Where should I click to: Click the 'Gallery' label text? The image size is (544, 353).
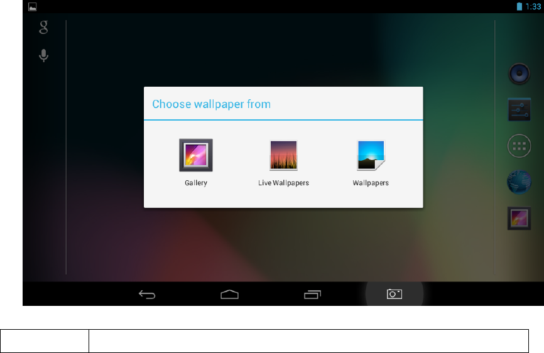(195, 183)
